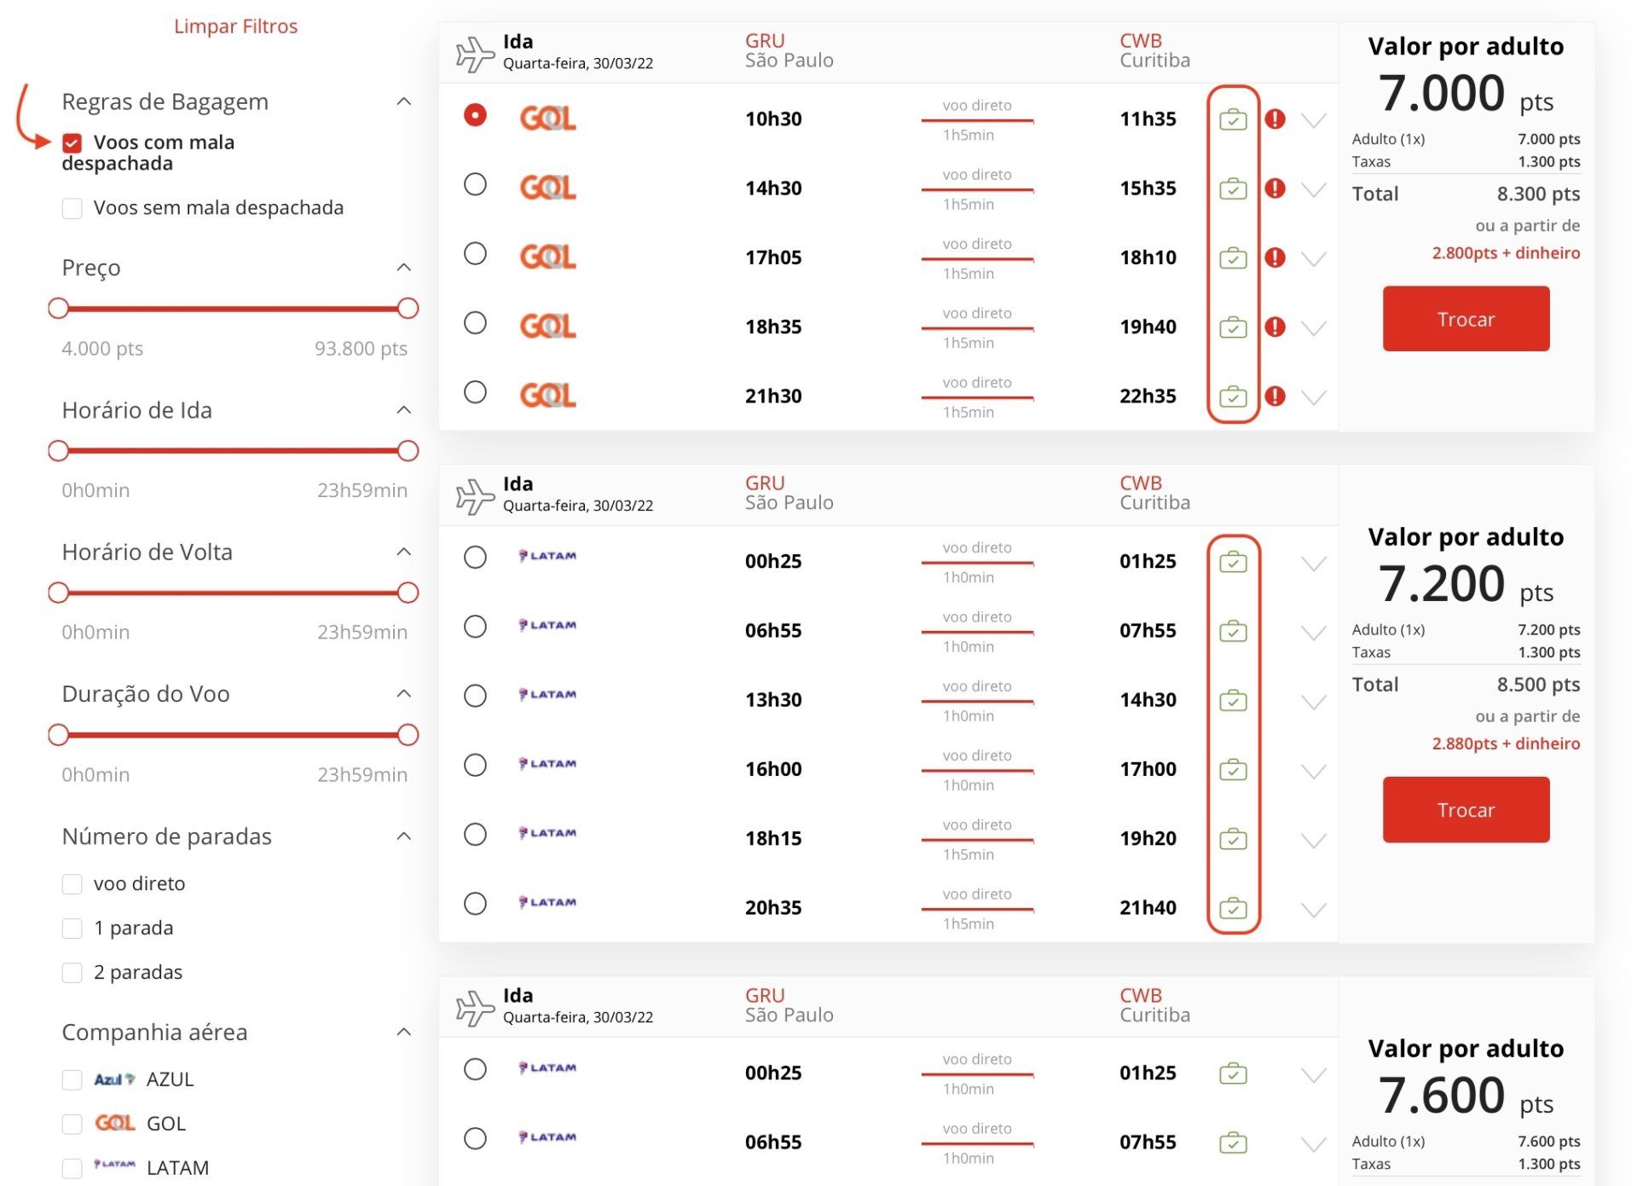The image size is (1637, 1186).
Task: Click the GOL logo in airline filters
Action: pyautogui.click(x=114, y=1123)
